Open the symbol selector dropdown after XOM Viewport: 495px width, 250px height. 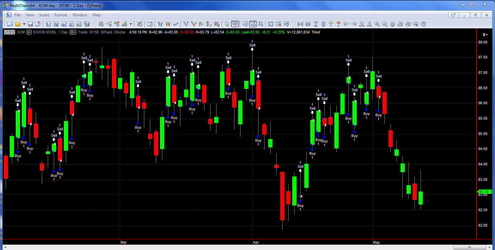click(29, 32)
